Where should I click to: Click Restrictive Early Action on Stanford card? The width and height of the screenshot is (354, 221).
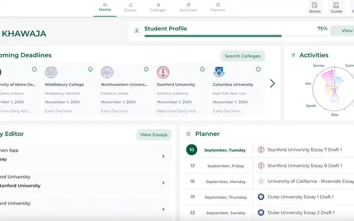coord(178,111)
